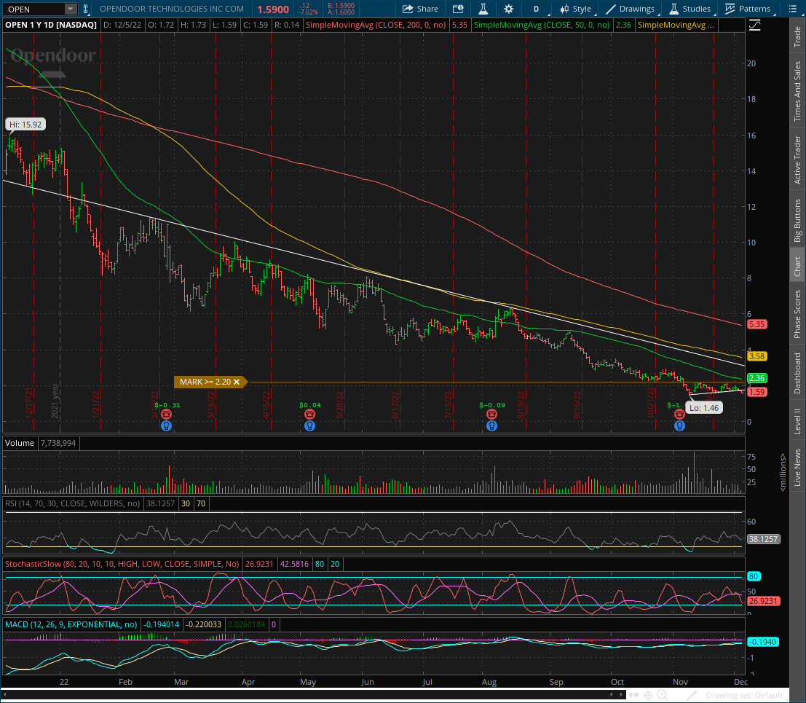The width and height of the screenshot is (806, 703).
Task: Click the truncated yellow SimpleMovingAvg label
Action: click(x=676, y=25)
